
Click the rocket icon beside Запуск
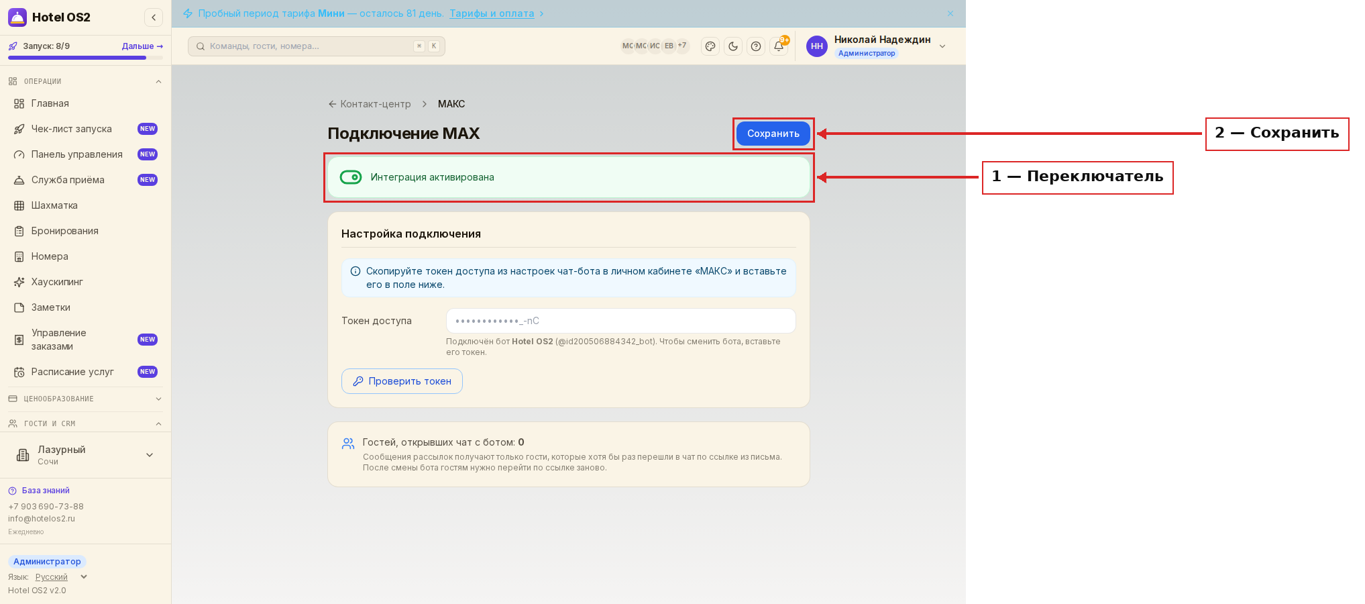point(13,46)
